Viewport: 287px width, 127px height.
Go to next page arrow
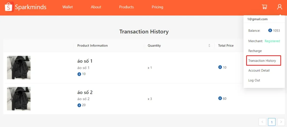click(281, 122)
